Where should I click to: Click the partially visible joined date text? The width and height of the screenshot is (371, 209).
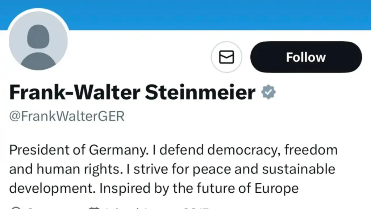[x=156, y=208]
